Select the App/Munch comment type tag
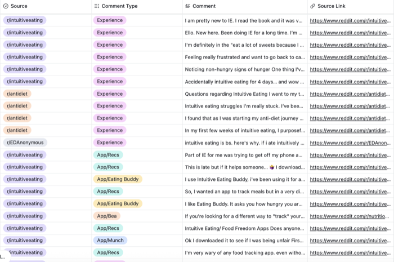 [110, 241]
